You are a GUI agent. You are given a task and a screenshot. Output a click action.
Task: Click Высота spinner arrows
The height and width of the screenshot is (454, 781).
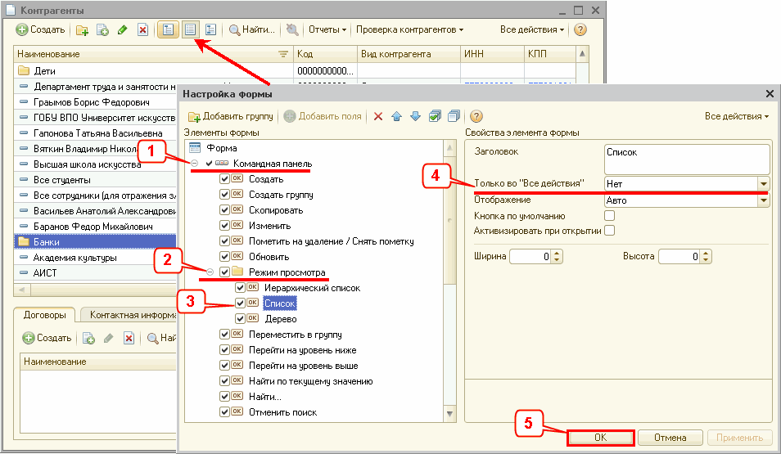click(706, 256)
